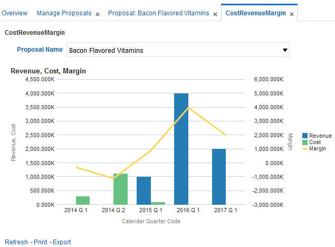The image size is (335, 247).
Task: Click the Bacon Flavored Vitamins combo box
Action: tap(174, 50)
